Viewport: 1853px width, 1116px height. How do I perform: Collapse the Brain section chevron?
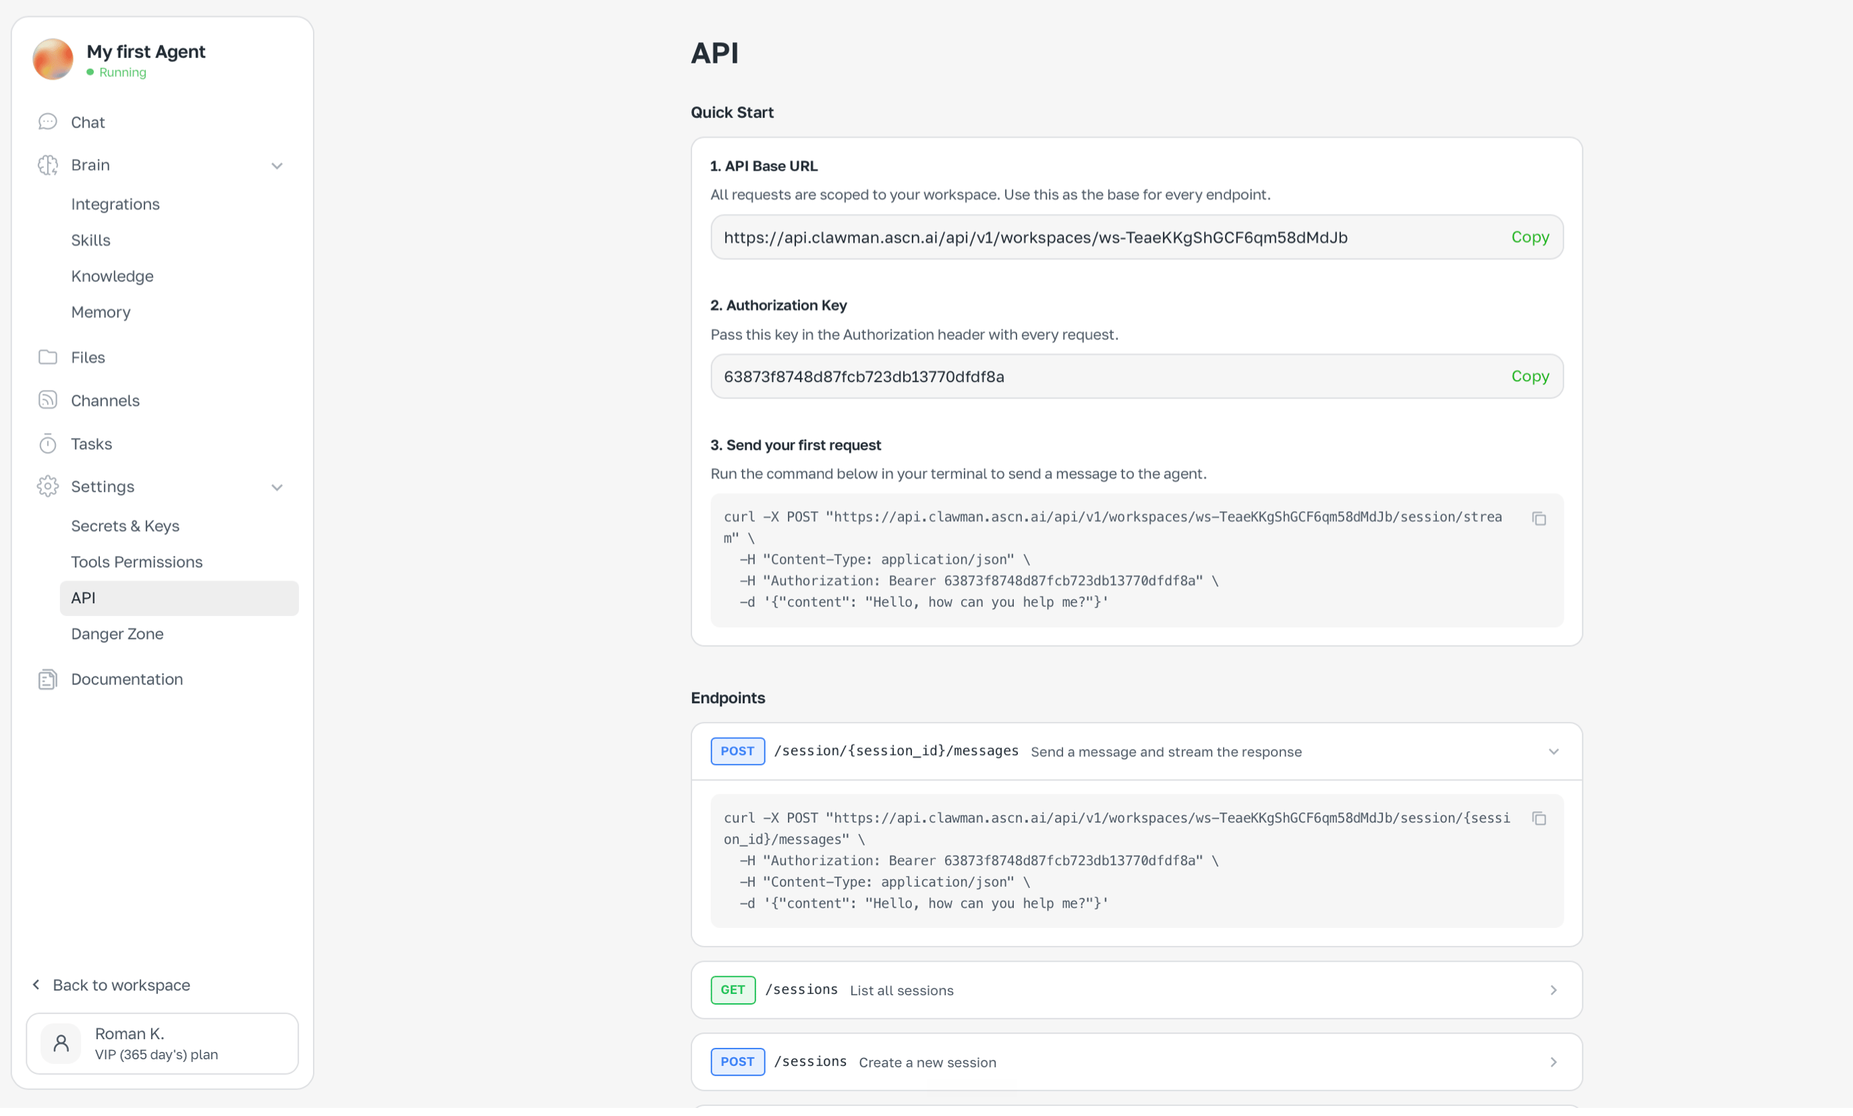[277, 165]
